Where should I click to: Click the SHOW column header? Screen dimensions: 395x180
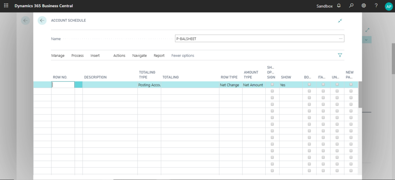point(286,77)
